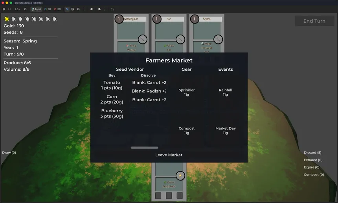The width and height of the screenshot is (338, 203).
Task: Click the fullscreen expand icon in toolbar
Action: click(112, 9)
